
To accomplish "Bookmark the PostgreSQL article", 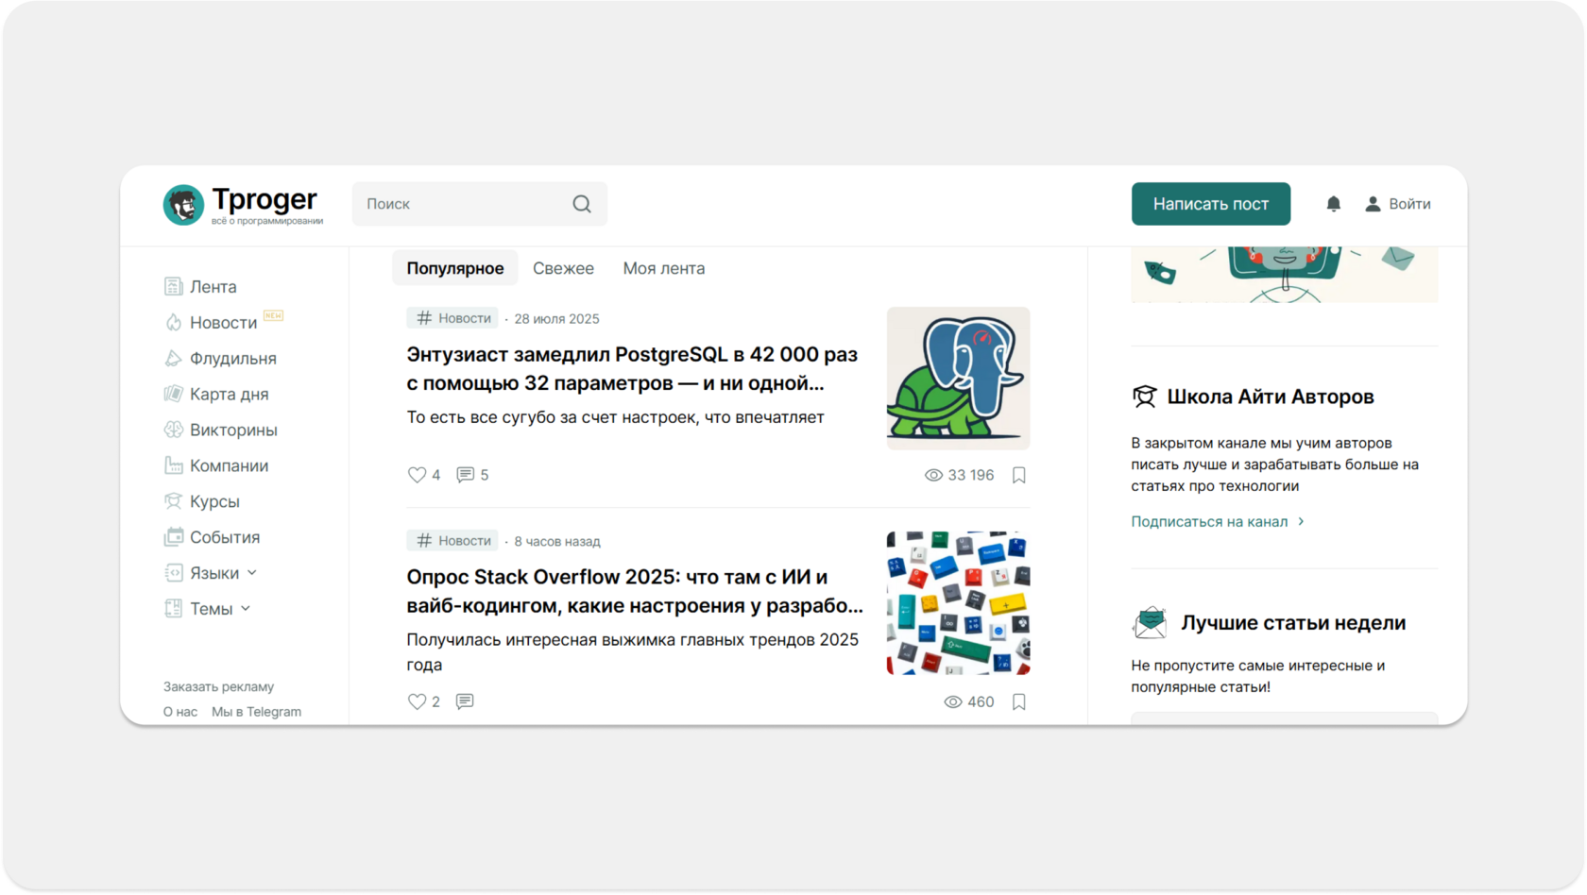I will point(1018,475).
